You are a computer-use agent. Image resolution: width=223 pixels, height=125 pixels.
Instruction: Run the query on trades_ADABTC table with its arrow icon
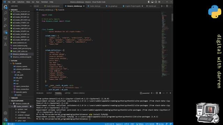click(31, 107)
